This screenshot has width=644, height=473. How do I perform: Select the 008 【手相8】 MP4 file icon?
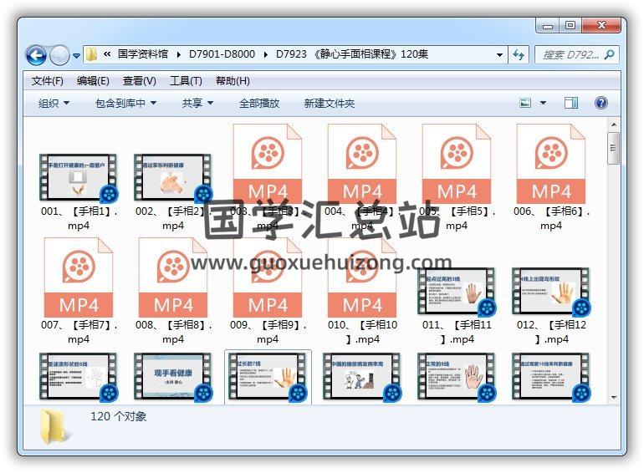click(x=173, y=278)
